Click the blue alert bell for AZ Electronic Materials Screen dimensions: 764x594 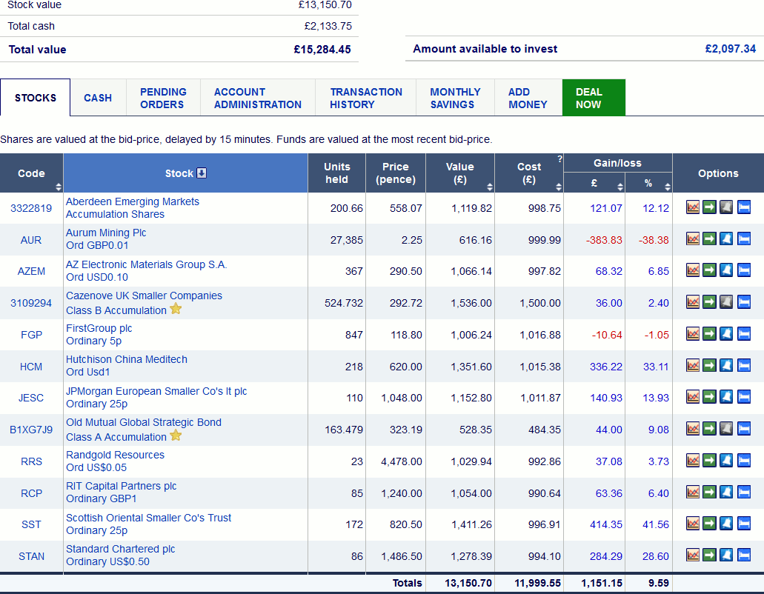[x=726, y=270]
